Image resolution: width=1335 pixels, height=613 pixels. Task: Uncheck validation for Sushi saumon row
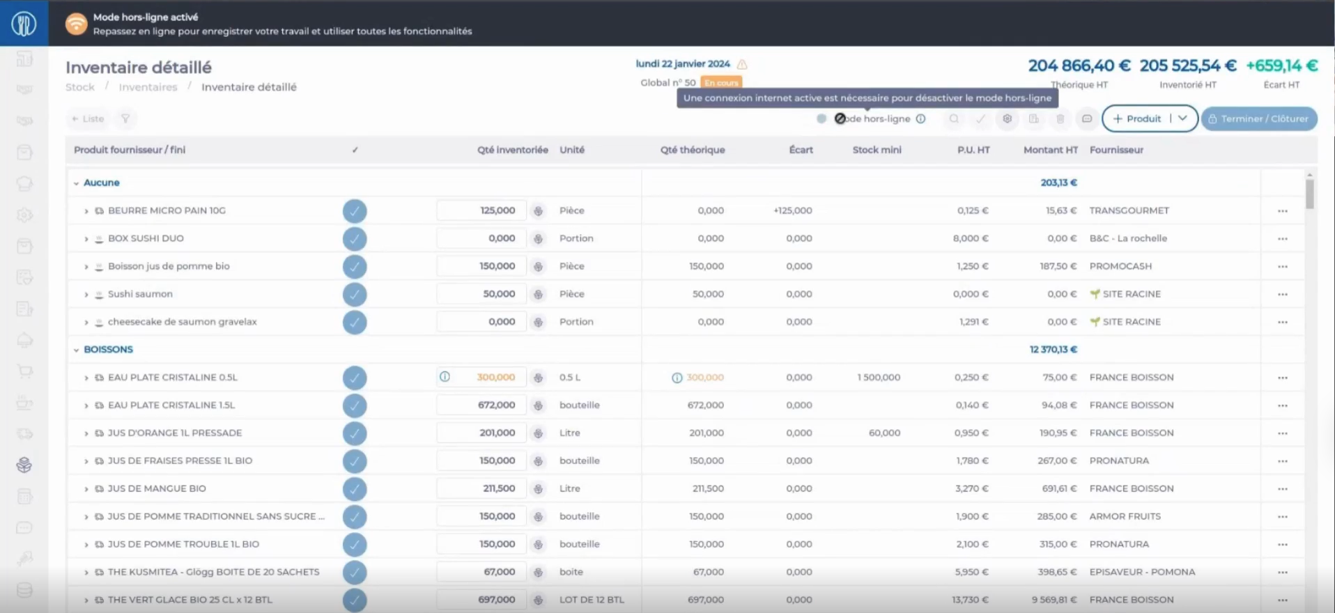tap(355, 295)
